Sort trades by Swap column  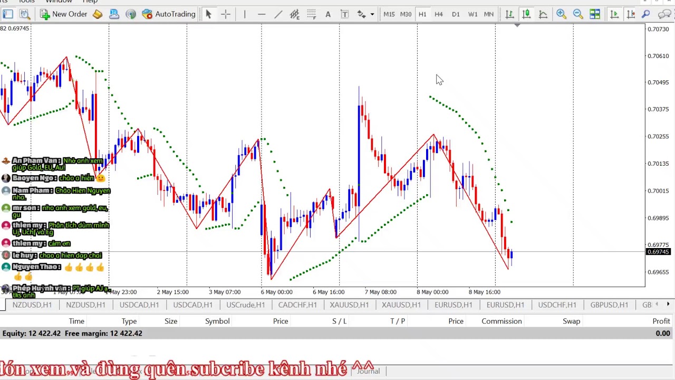point(571,321)
